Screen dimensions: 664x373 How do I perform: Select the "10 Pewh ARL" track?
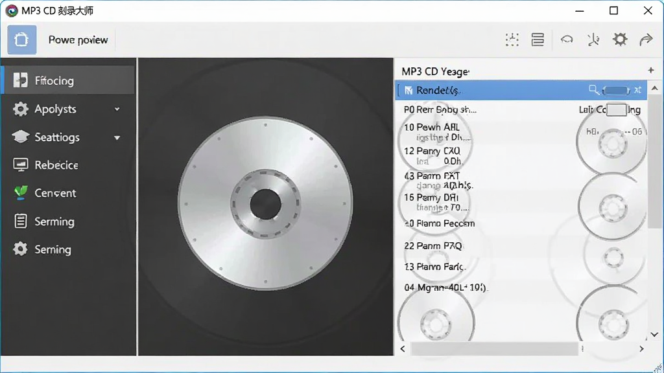tap(431, 127)
